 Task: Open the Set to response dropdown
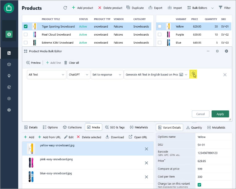[107, 75]
